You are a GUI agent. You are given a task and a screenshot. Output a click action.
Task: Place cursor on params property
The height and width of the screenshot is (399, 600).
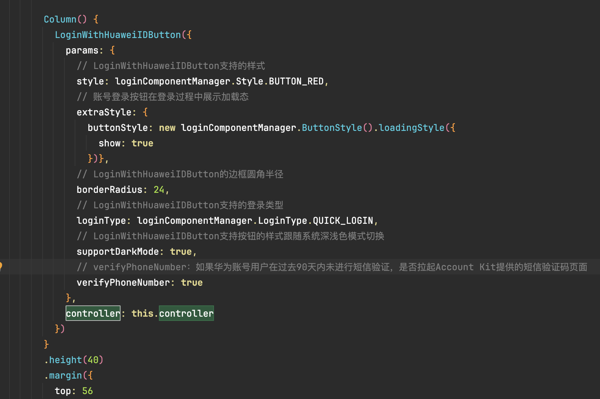(x=82, y=50)
